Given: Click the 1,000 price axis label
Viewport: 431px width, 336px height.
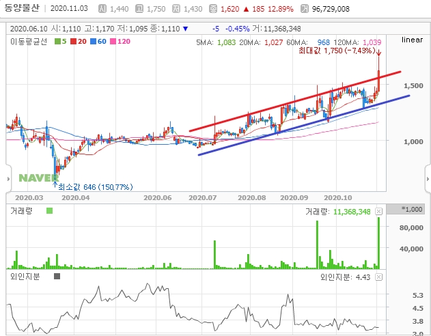Looking at the screenshot, I should 413,142.
